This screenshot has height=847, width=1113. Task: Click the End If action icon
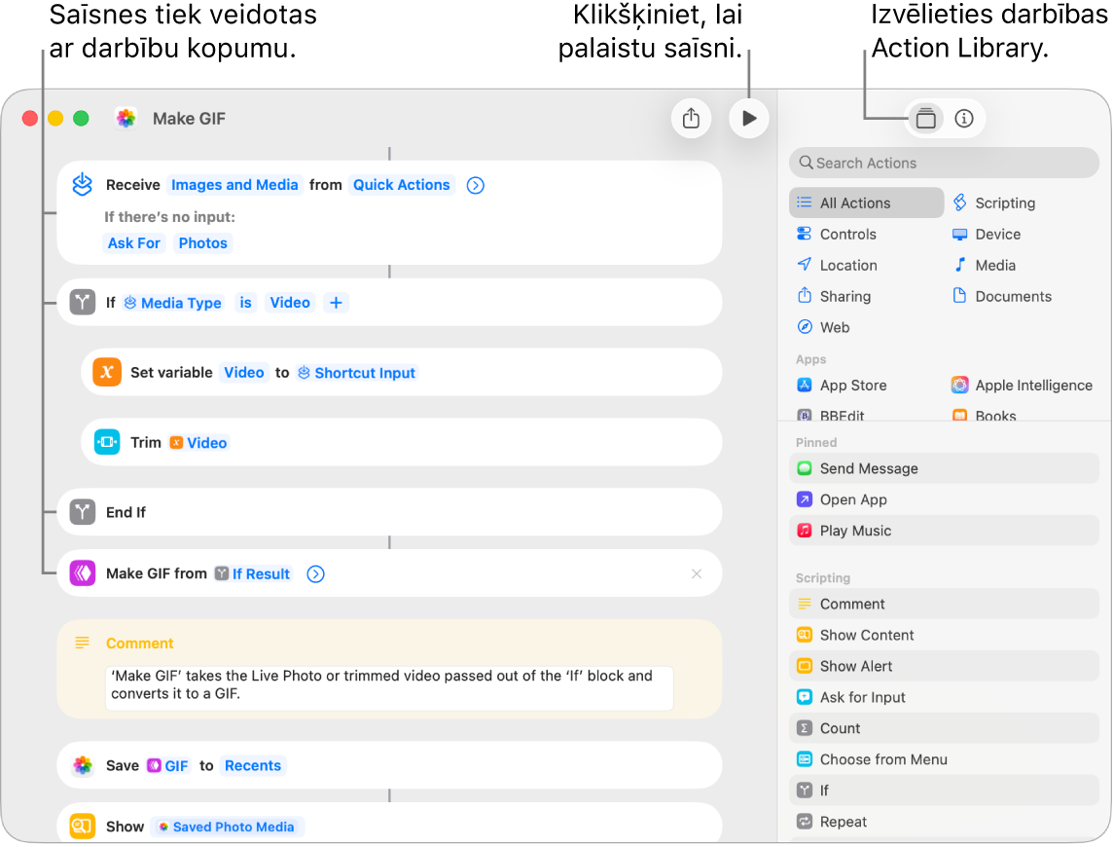point(82,512)
